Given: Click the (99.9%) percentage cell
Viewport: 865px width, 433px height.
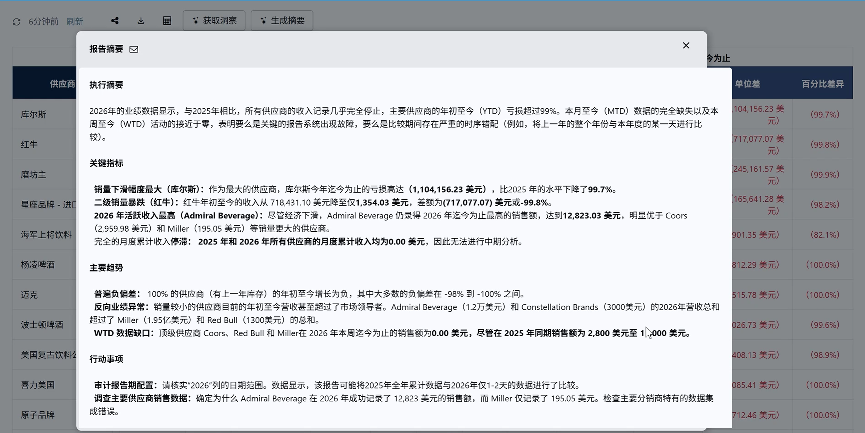Looking at the screenshot, I should click(x=825, y=174).
